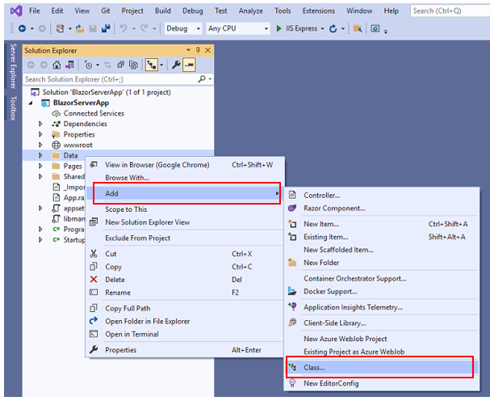Select Solution 'BlazorServerApp' root node
The image size is (490, 401).
[107, 92]
